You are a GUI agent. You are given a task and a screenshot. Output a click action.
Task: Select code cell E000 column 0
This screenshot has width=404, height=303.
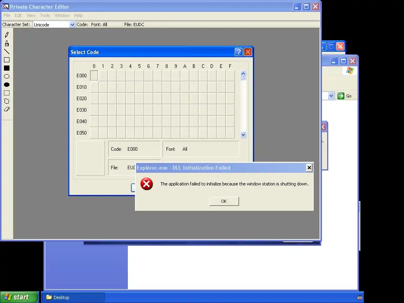pyautogui.click(x=94, y=75)
